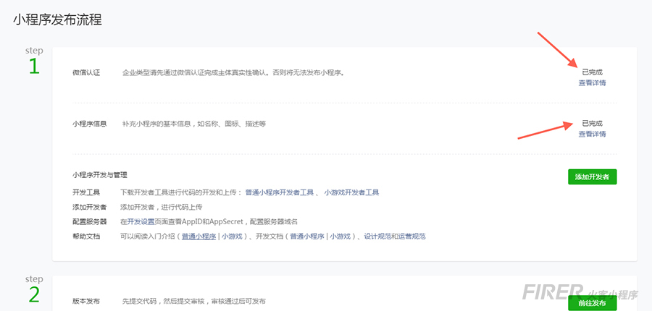
Task: Click the 配置服务器 row label
Action: point(89,221)
